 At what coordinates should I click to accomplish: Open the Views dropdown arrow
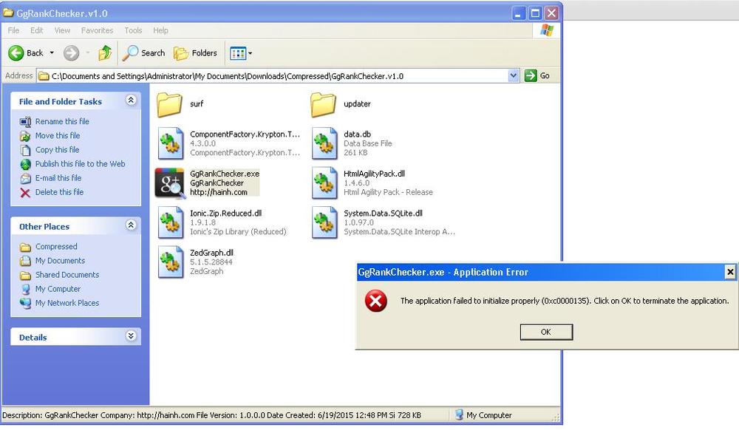pyautogui.click(x=251, y=53)
